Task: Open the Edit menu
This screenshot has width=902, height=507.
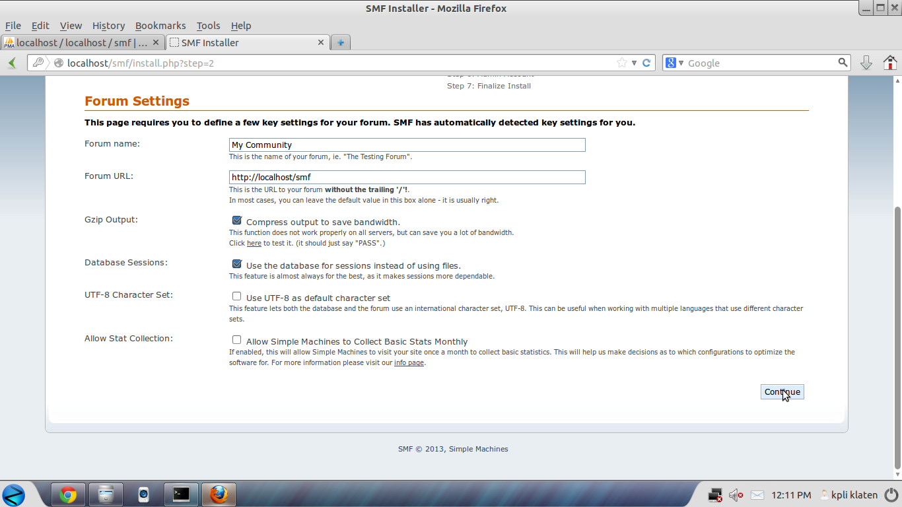Action: point(40,25)
